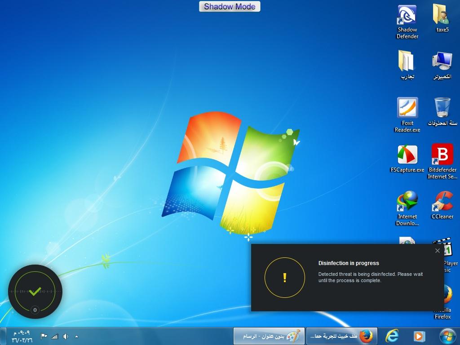Click the network signal tray icon

pyautogui.click(x=55, y=336)
